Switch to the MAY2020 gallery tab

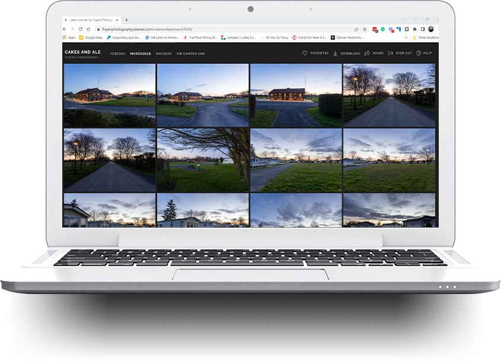pyautogui.click(x=164, y=54)
